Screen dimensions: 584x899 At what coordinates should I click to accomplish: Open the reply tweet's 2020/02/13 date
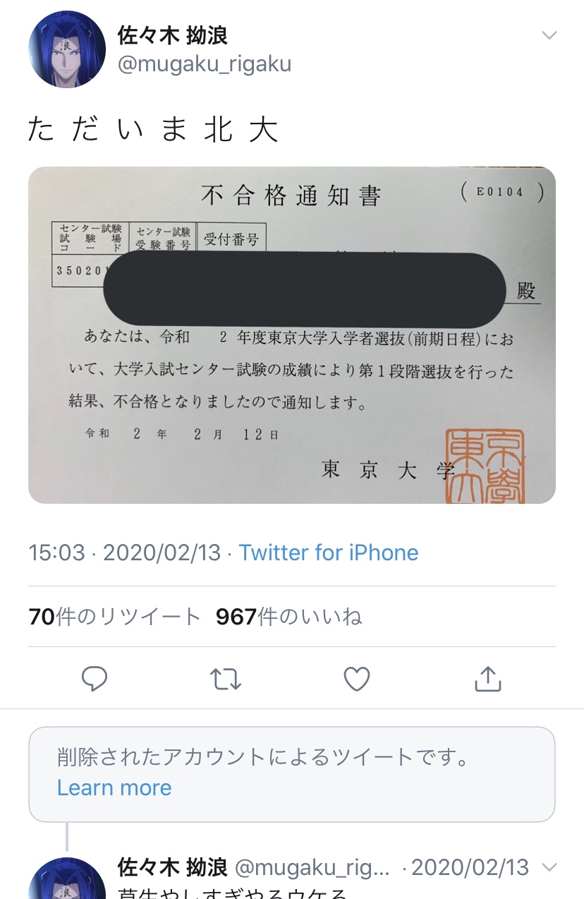[x=470, y=867]
